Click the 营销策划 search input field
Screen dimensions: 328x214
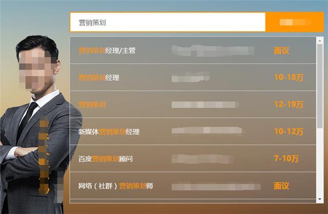(x=168, y=22)
